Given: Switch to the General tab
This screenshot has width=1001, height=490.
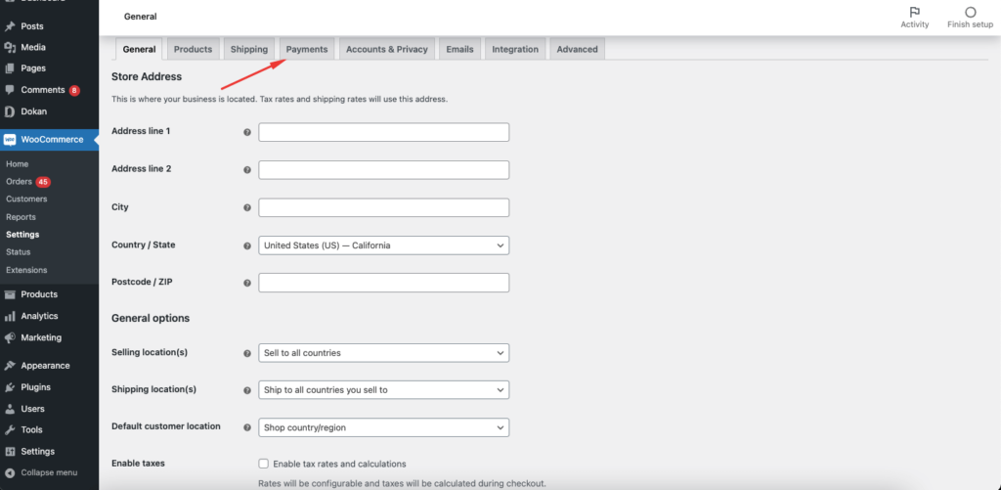Looking at the screenshot, I should [139, 49].
